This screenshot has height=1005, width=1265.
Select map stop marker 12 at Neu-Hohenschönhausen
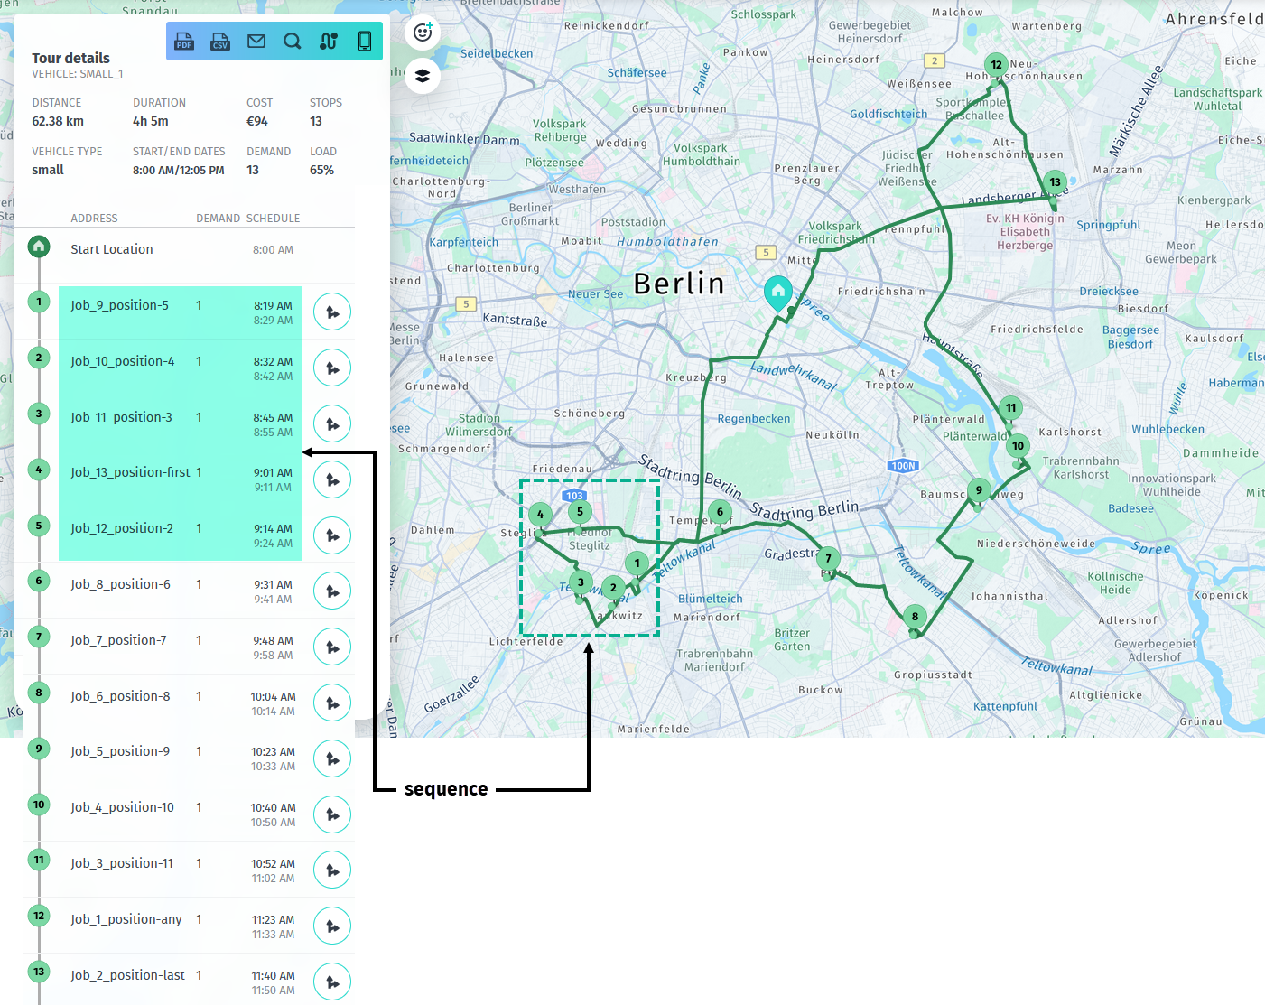point(996,65)
